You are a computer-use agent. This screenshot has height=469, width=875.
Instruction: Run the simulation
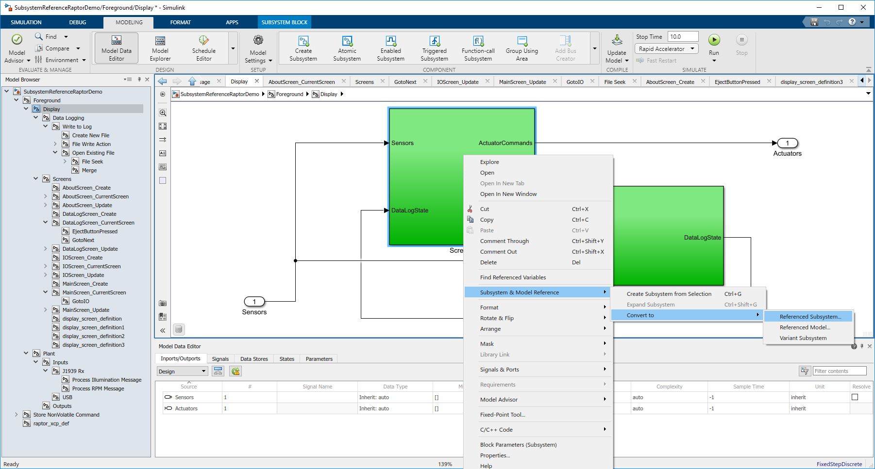click(714, 40)
